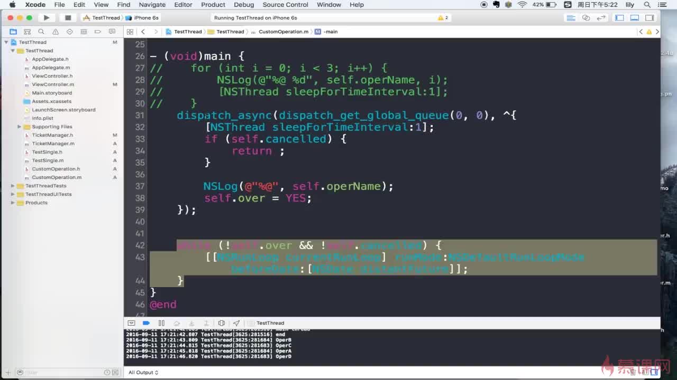Step out in the debug bar
Image resolution: width=677 pixels, height=380 pixels.
206,323
